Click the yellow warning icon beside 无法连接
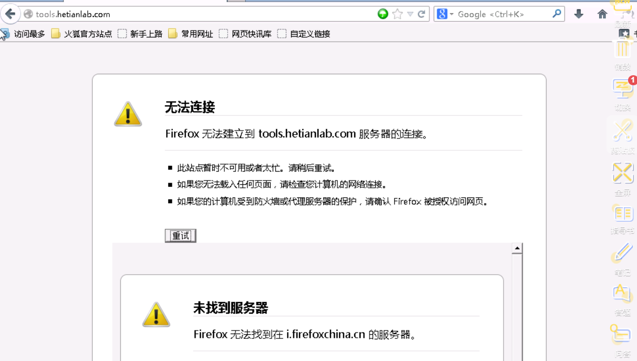Image resolution: width=637 pixels, height=361 pixels. (x=128, y=114)
